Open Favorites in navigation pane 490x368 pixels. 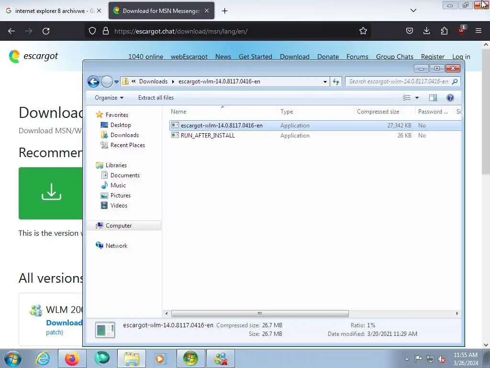(117, 115)
